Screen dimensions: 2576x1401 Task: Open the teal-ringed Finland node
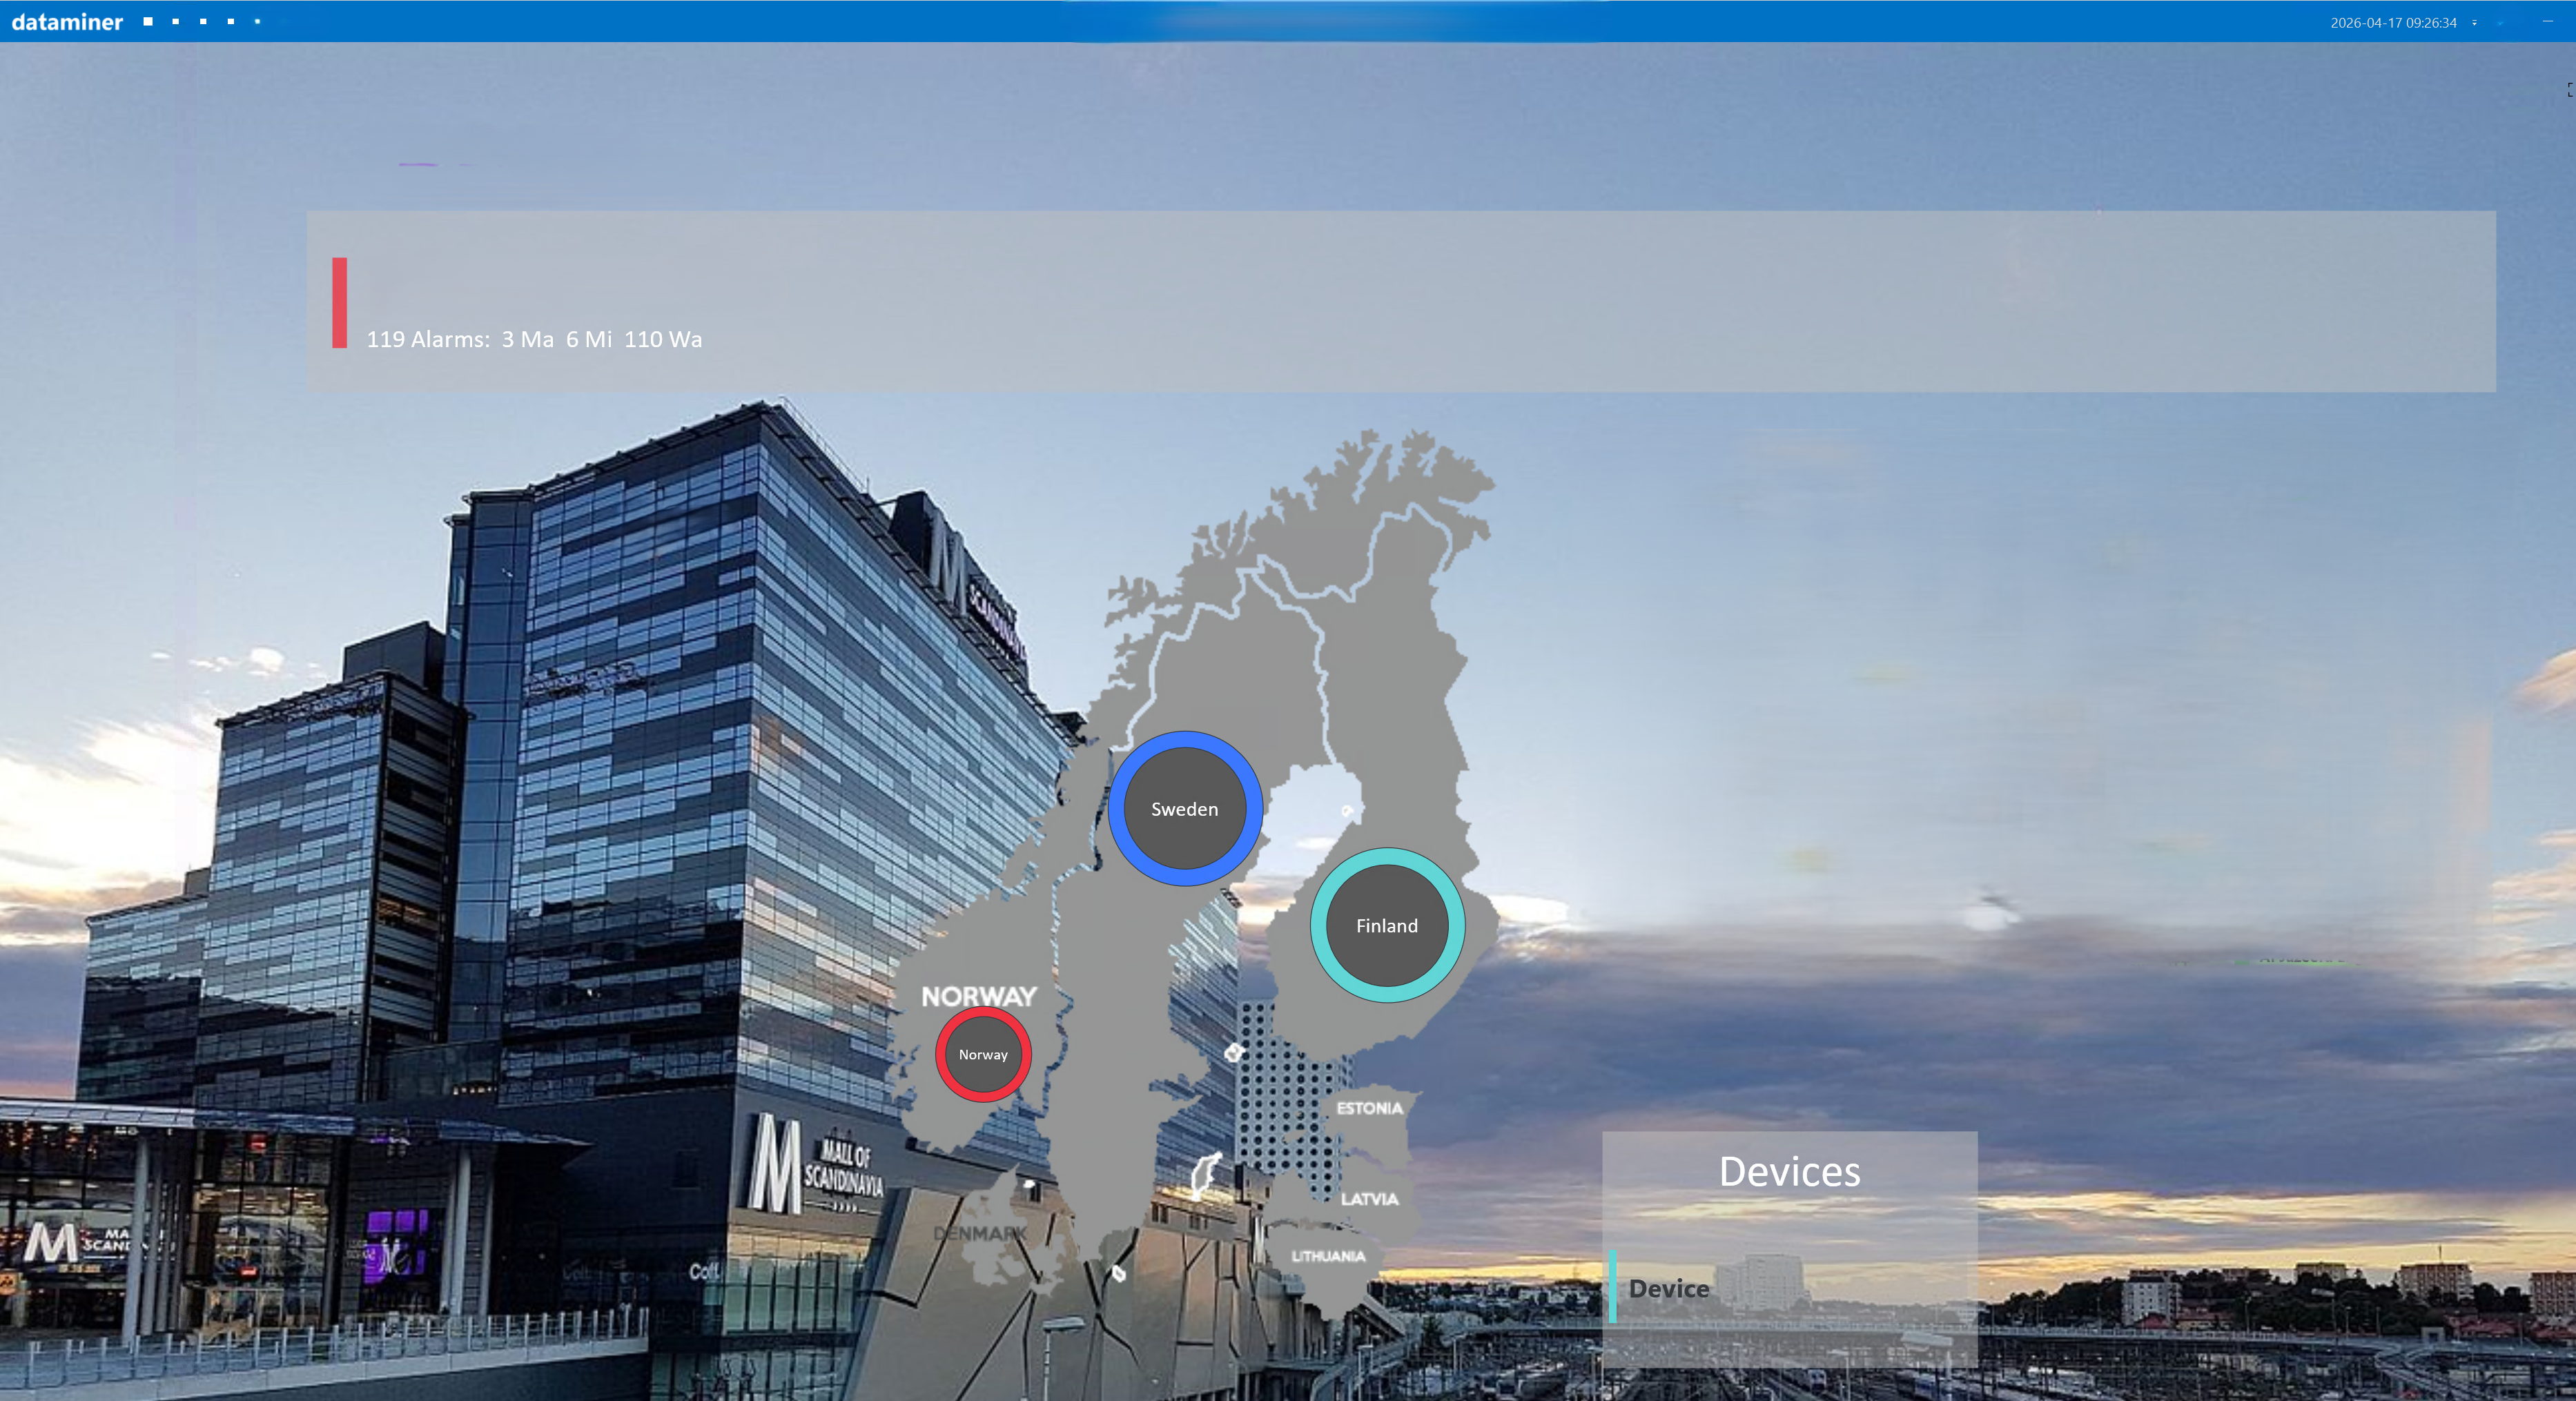click(x=1386, y=925)
